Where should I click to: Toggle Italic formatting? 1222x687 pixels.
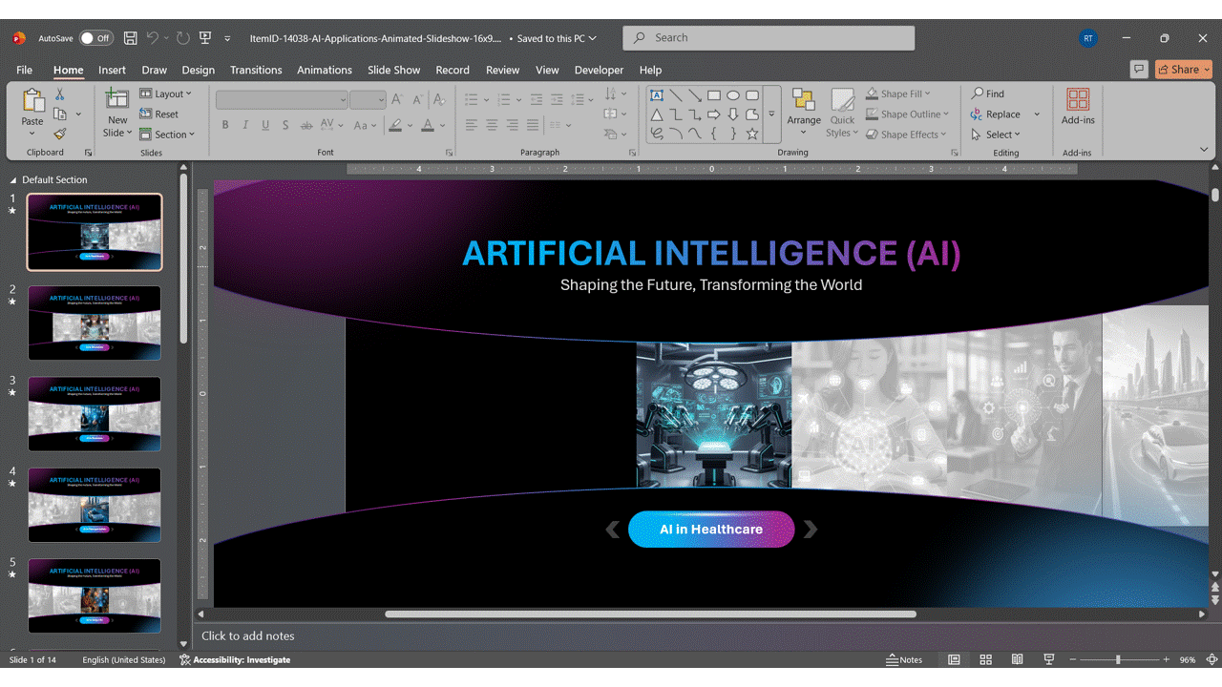[x=245, y=125]
